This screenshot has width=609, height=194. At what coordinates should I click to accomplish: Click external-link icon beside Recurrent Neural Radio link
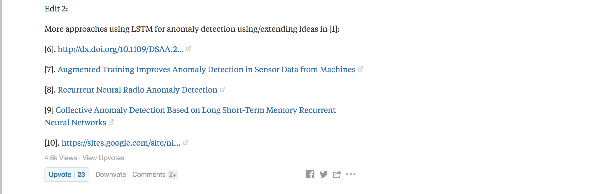[222, 89]
